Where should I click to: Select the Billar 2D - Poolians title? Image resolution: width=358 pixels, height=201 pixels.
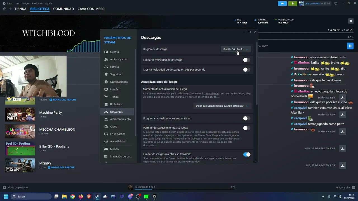[54, 146]
